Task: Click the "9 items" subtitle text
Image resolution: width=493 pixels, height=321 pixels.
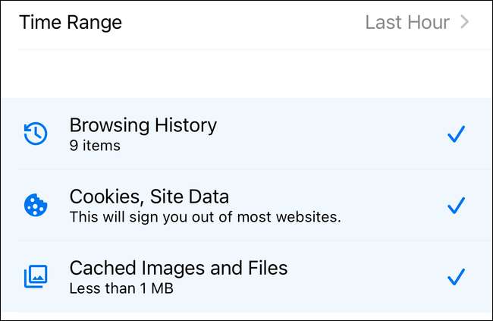Action: click(x=95, y=145)
